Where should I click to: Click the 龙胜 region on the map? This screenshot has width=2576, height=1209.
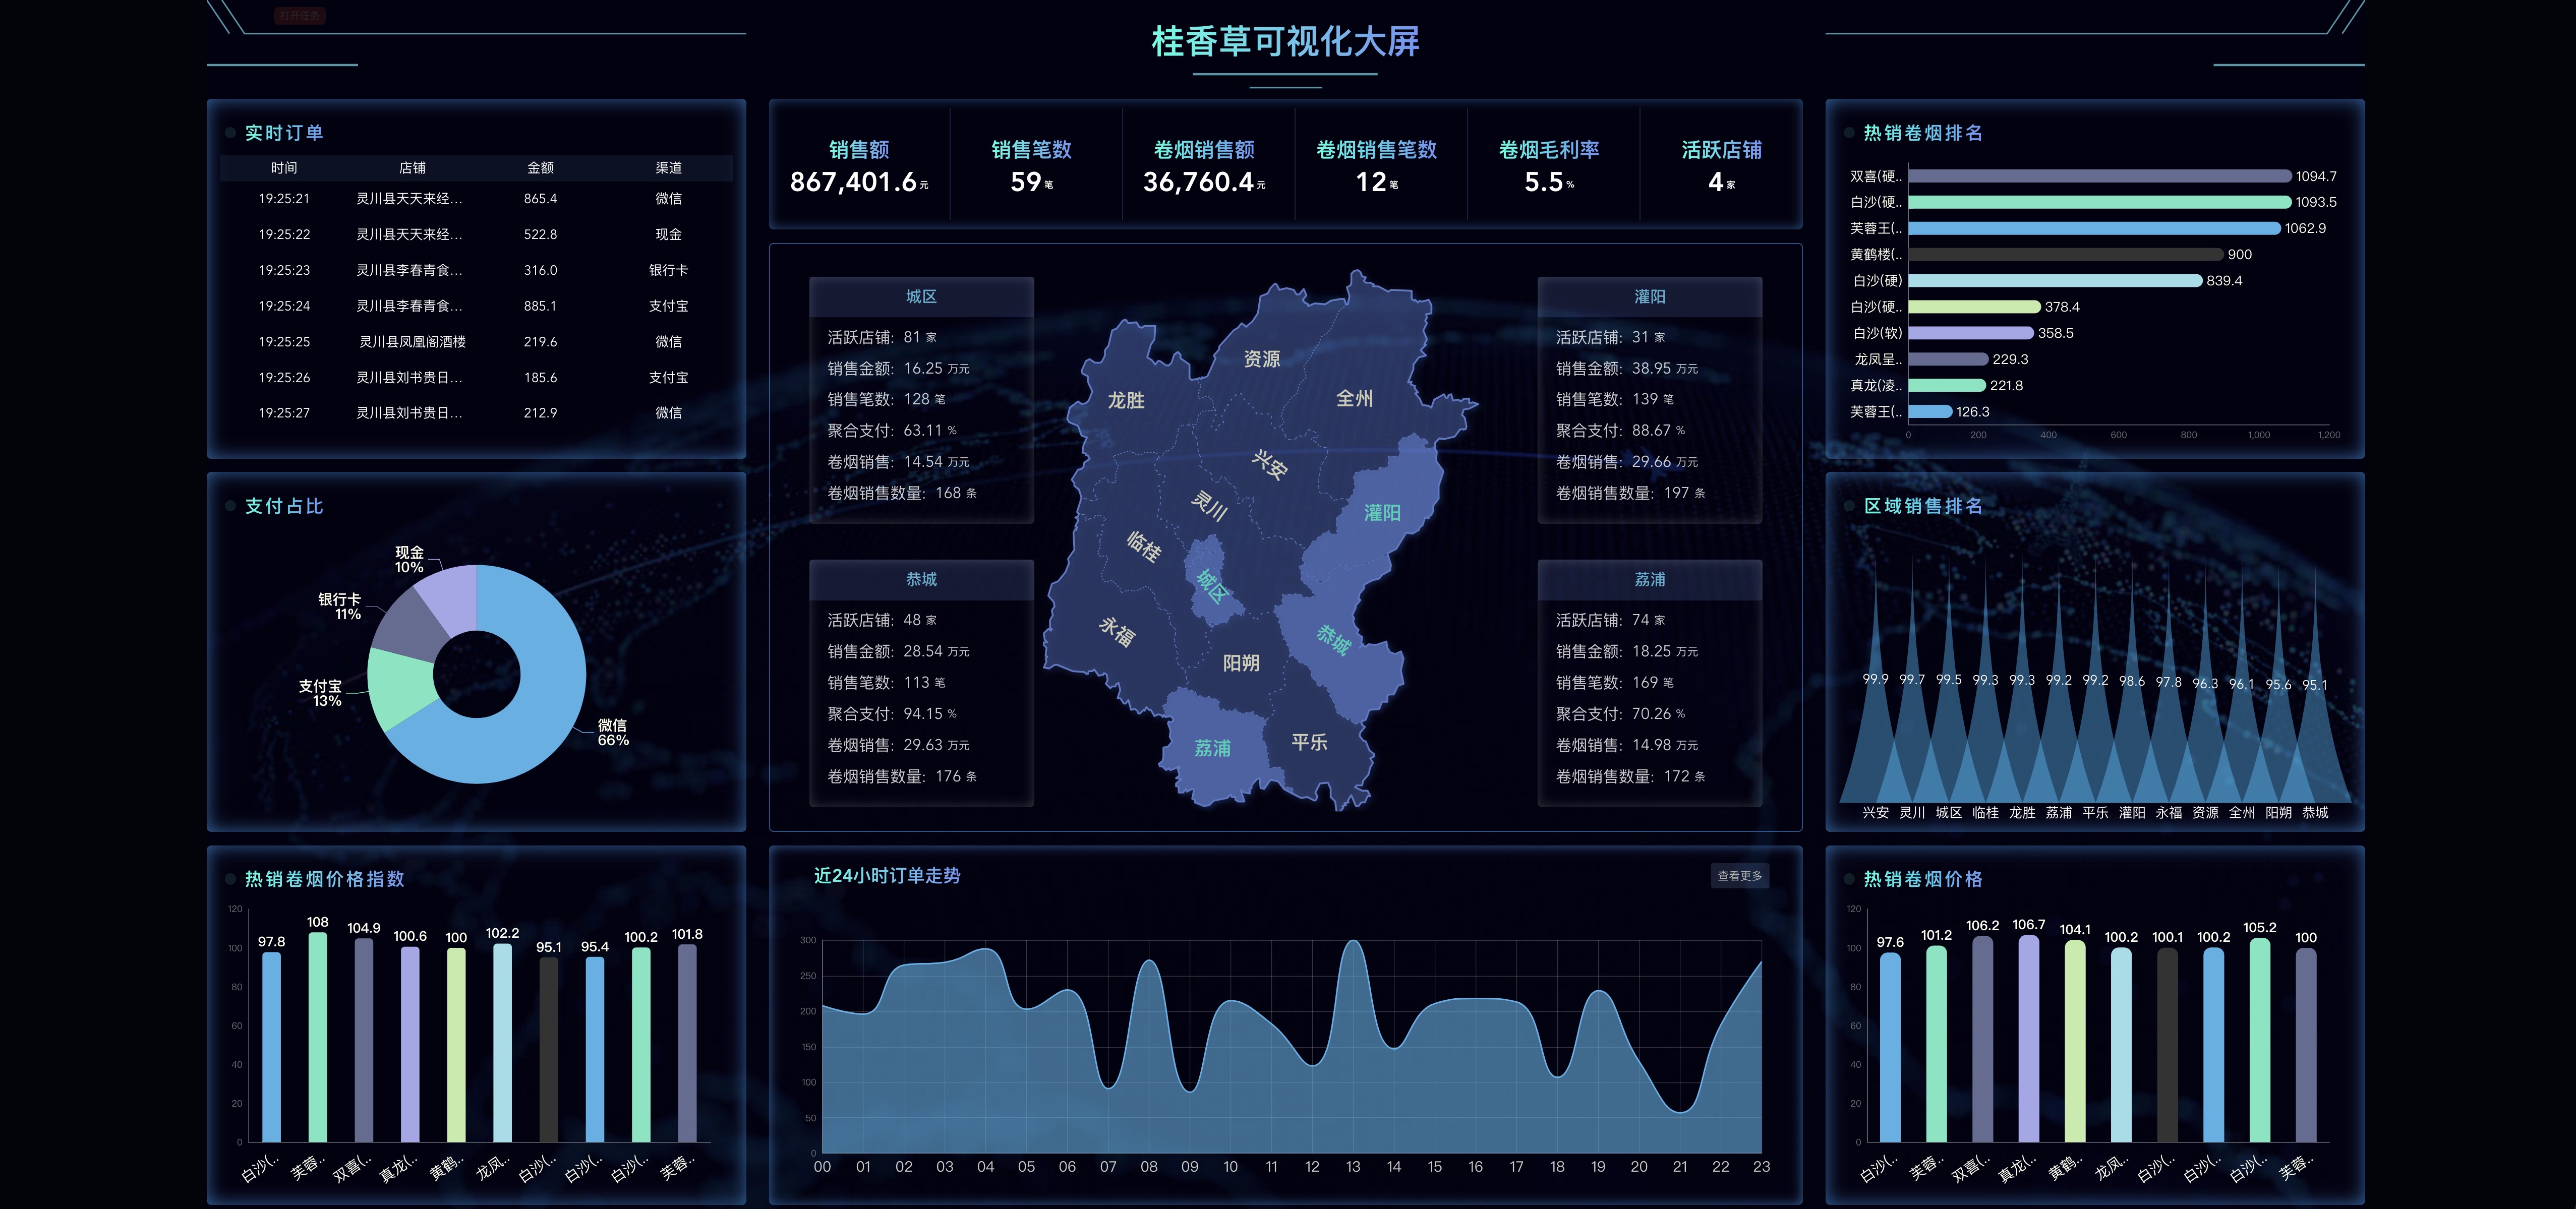pos(1126,401)
